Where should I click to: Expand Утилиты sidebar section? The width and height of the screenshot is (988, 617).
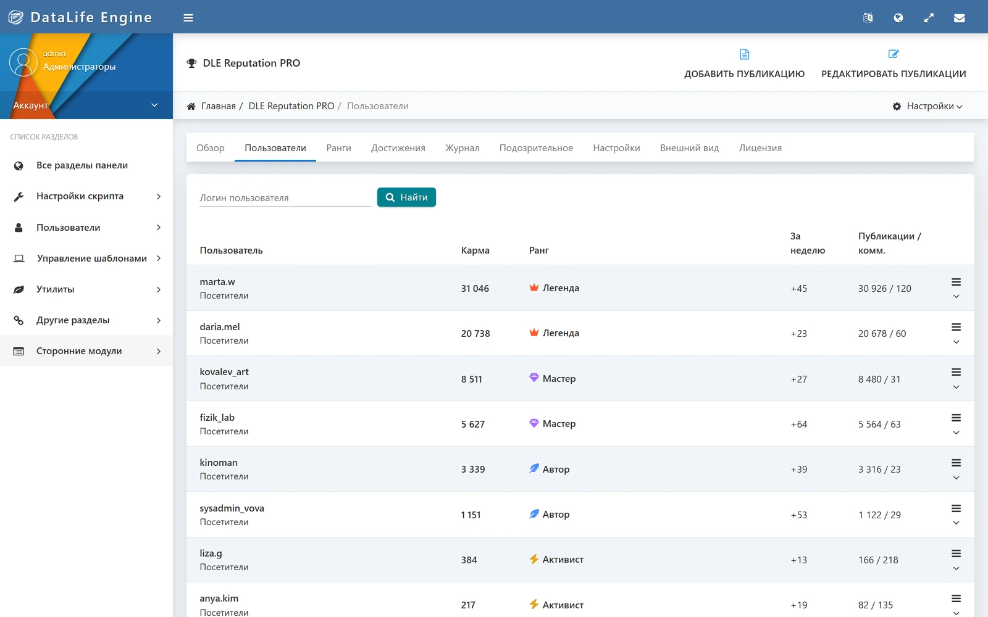point(86,289)
